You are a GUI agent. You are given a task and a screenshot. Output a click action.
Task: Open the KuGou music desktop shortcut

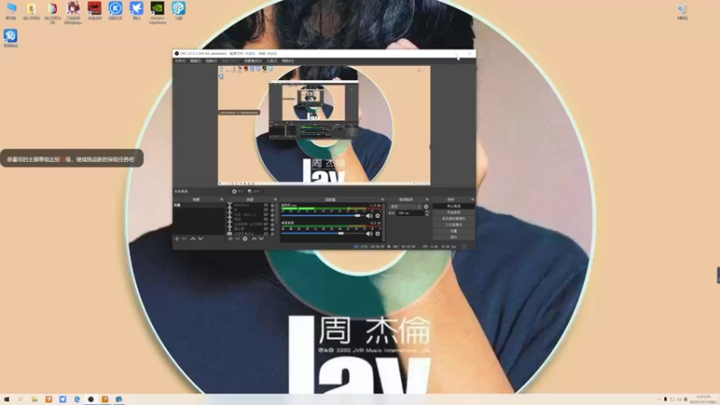coord(115,11)
